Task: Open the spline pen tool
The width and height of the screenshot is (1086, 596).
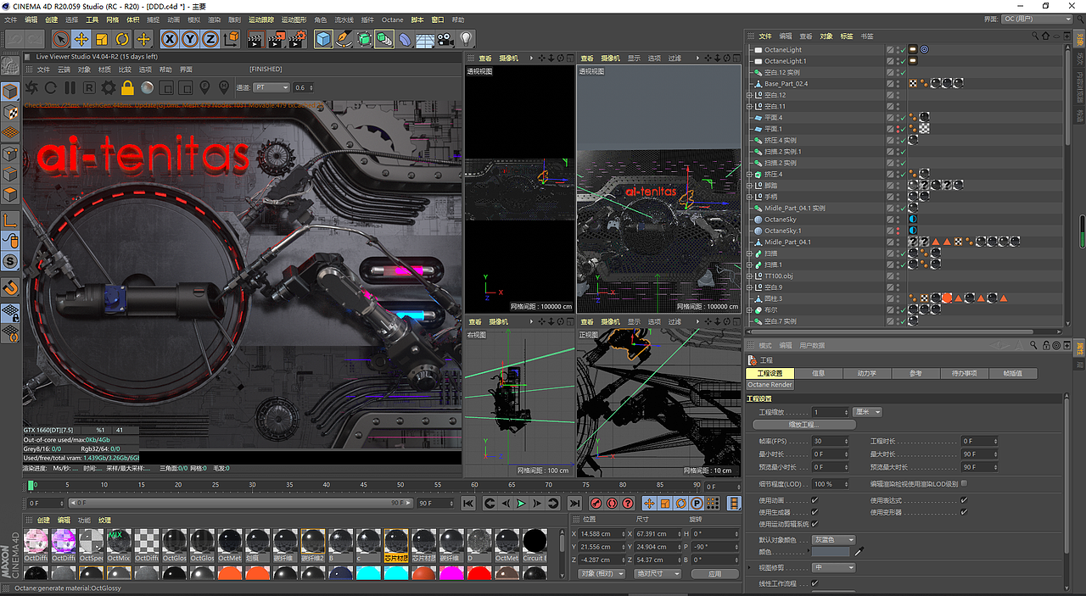Action: 344,39
